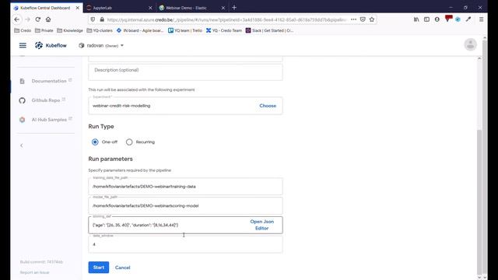Click the Save to Pocket icon

tap(363, 19)
